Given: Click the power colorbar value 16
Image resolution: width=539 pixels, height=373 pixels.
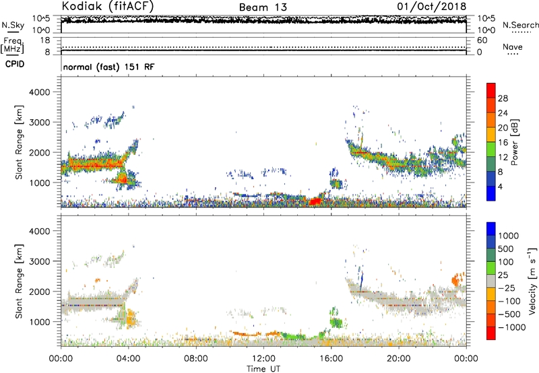Looking at the screenshot, I should (503, 143).
